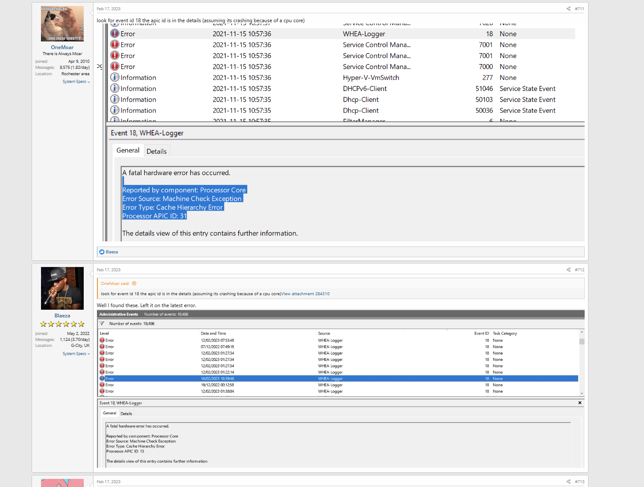Screen dimensions: 644x487
Task: Click the information icon on the 50103 Dhcp-Client row
Action: [x=114, y=99]
